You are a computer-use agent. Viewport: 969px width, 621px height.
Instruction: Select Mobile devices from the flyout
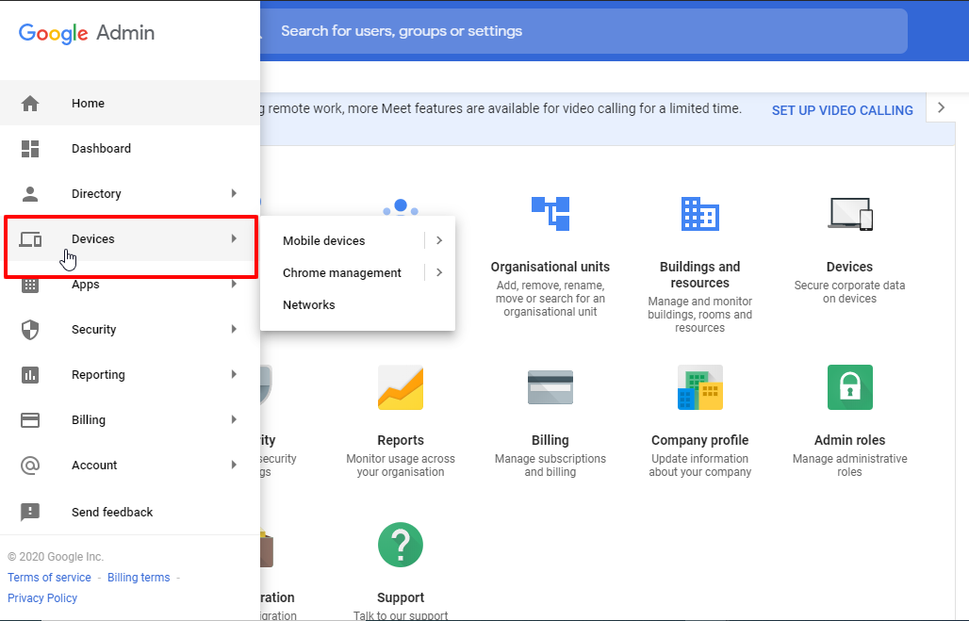click(324, 241)
